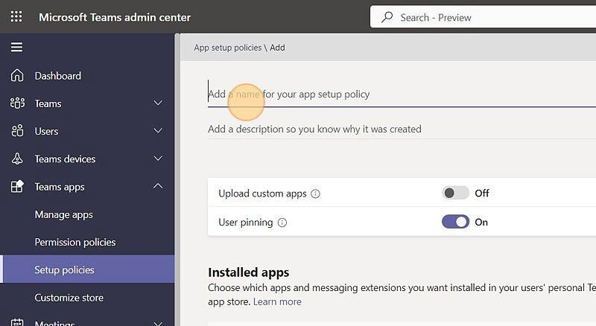Show info tooltip for Upload custom apps
Screen dimensions: 596x326
pyautogui.click(x=315, y=194)
